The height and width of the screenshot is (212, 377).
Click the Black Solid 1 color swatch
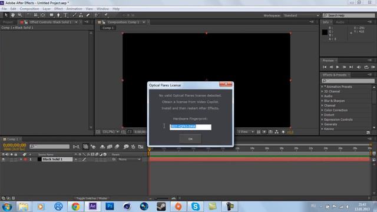pyautogui.click(x=39, y=160)
